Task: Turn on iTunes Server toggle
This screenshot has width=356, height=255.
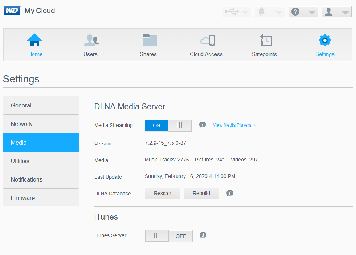Action: [169, 236]
